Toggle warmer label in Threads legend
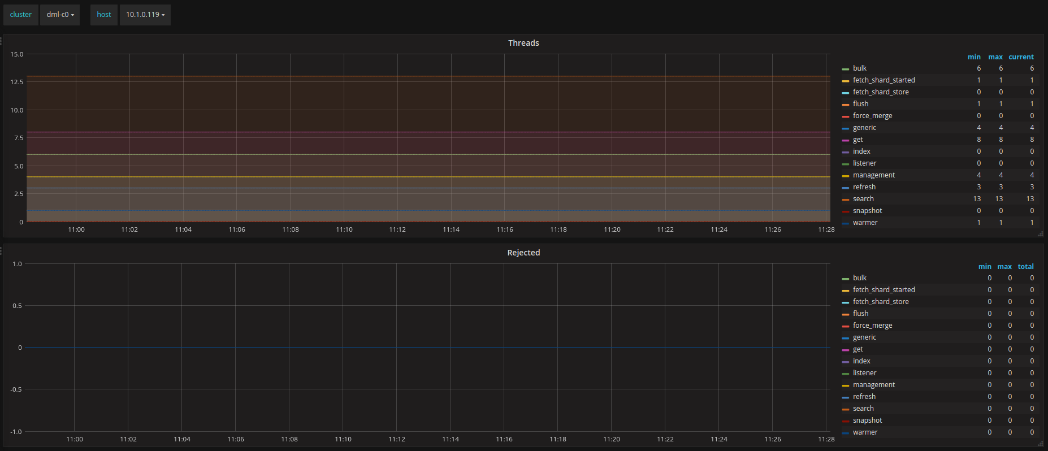Image resolution: width=1048 pixels, height=451 pixels. 865,223
